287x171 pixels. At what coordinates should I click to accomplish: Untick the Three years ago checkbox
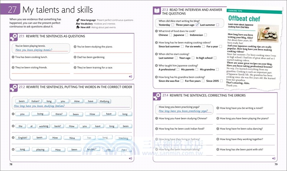click(x=197, y=25)
